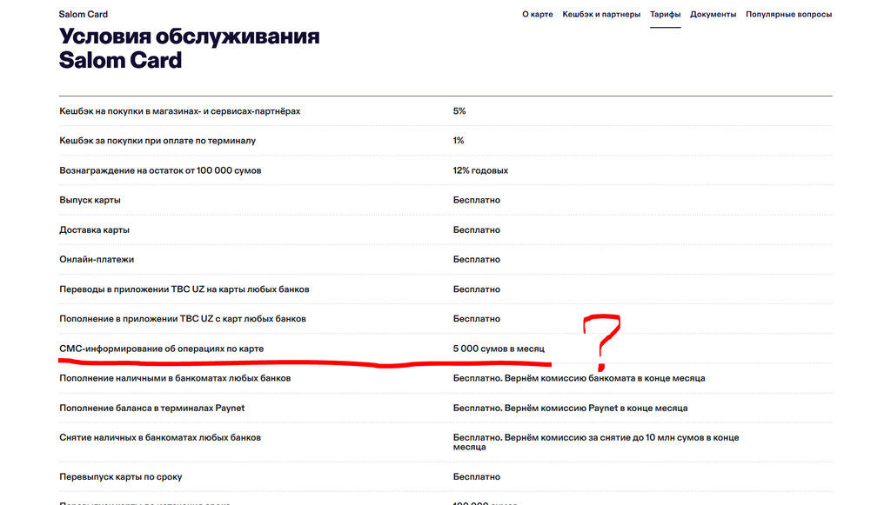
Task: Click the 'Доставка карты' row label
Action: 94,230
